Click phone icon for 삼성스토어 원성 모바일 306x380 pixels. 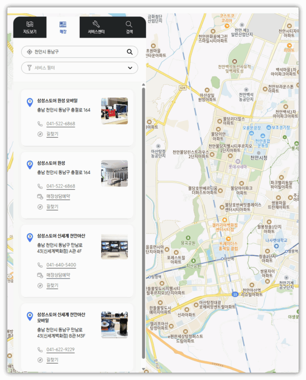coord(40,124)
